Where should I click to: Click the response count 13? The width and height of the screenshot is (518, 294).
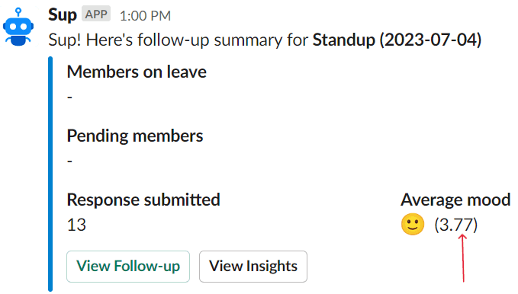(x=76, y=225)
